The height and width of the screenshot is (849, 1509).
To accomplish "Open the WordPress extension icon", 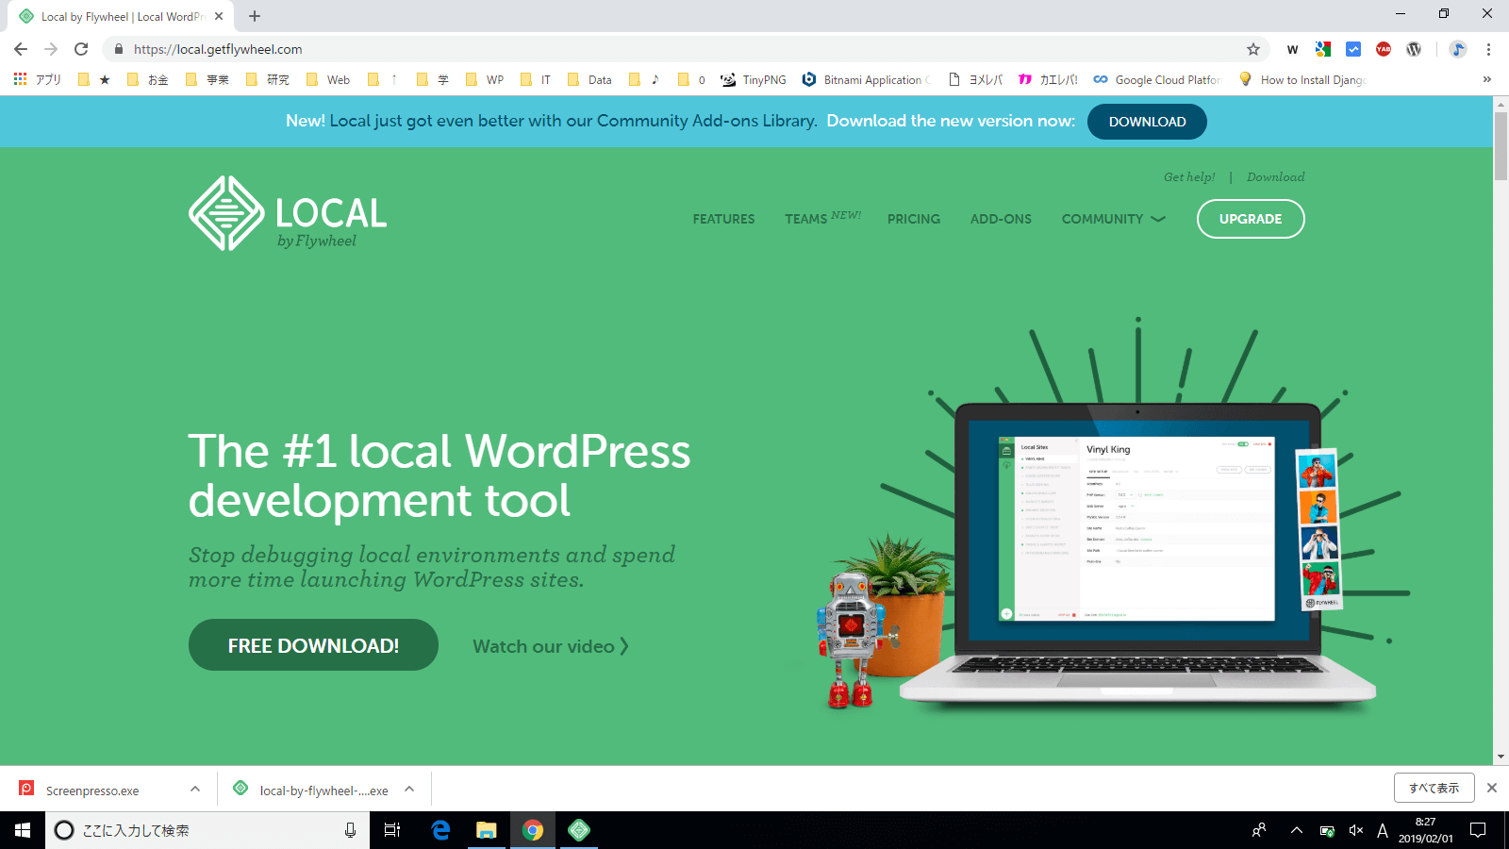I will 1413,49.
